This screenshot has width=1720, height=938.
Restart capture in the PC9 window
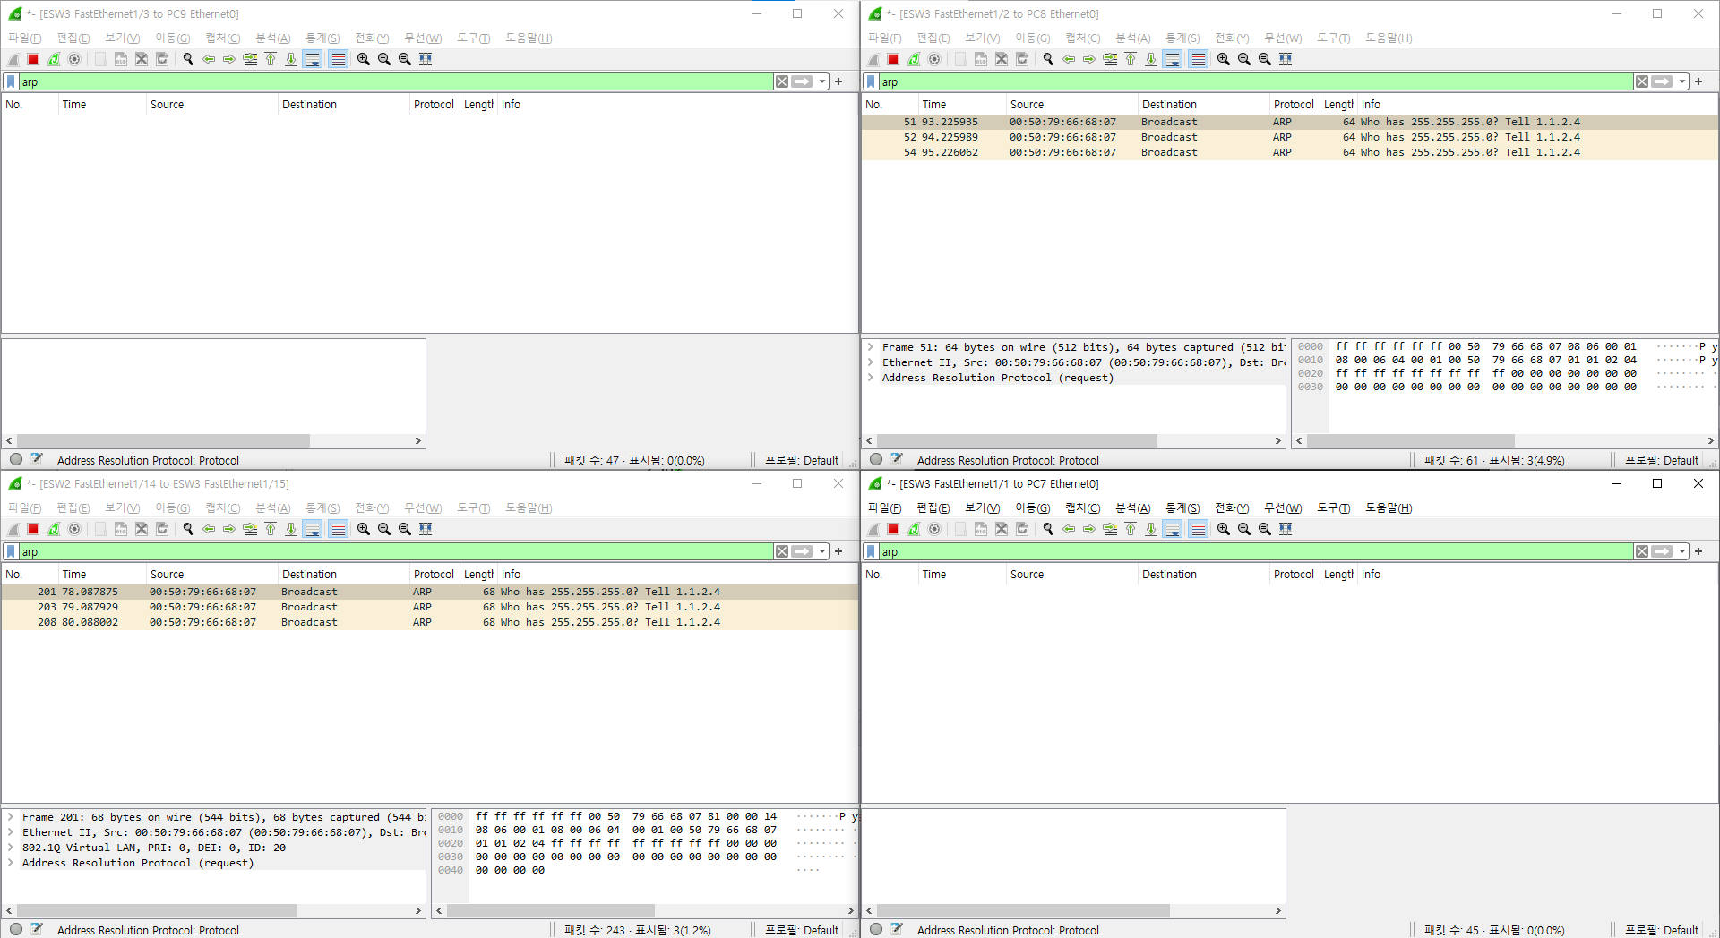[54, 59]
